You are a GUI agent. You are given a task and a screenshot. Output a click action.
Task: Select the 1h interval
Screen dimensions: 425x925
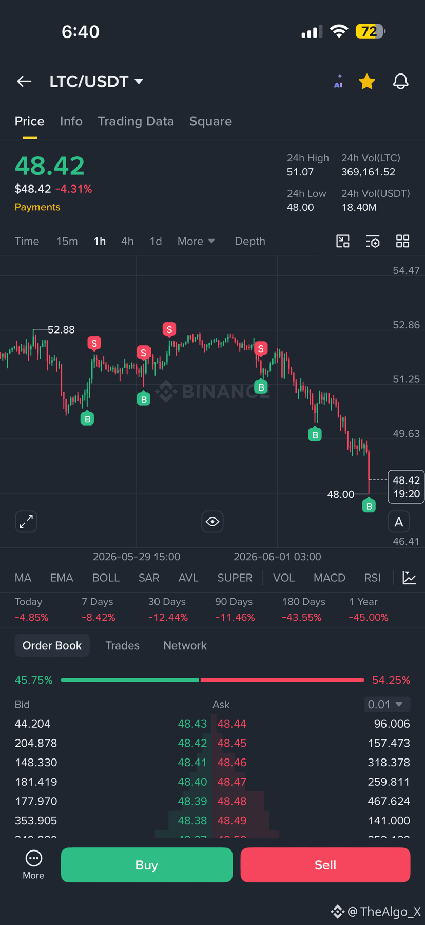(100, 241)
